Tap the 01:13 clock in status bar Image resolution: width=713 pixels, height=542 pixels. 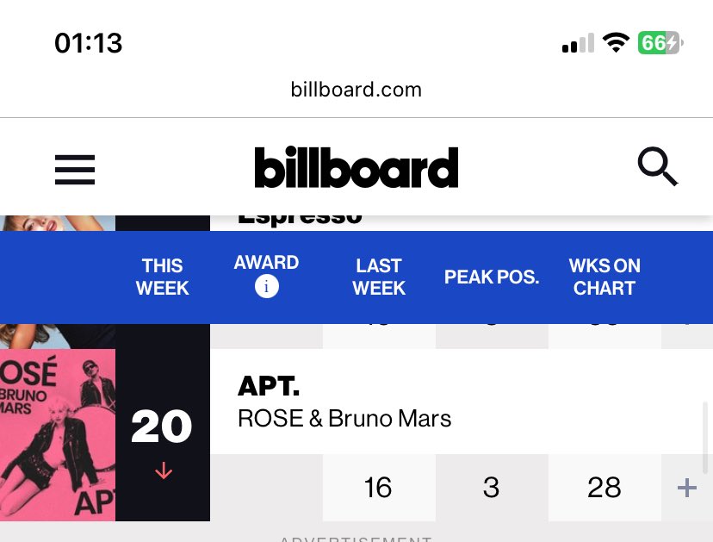(88, 43)
